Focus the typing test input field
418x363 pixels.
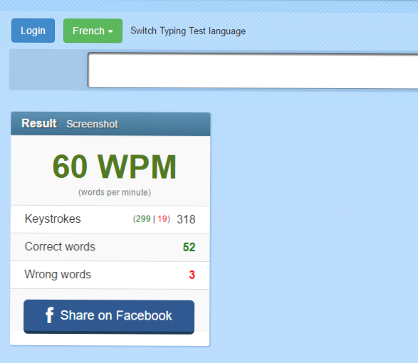point(253,70)
